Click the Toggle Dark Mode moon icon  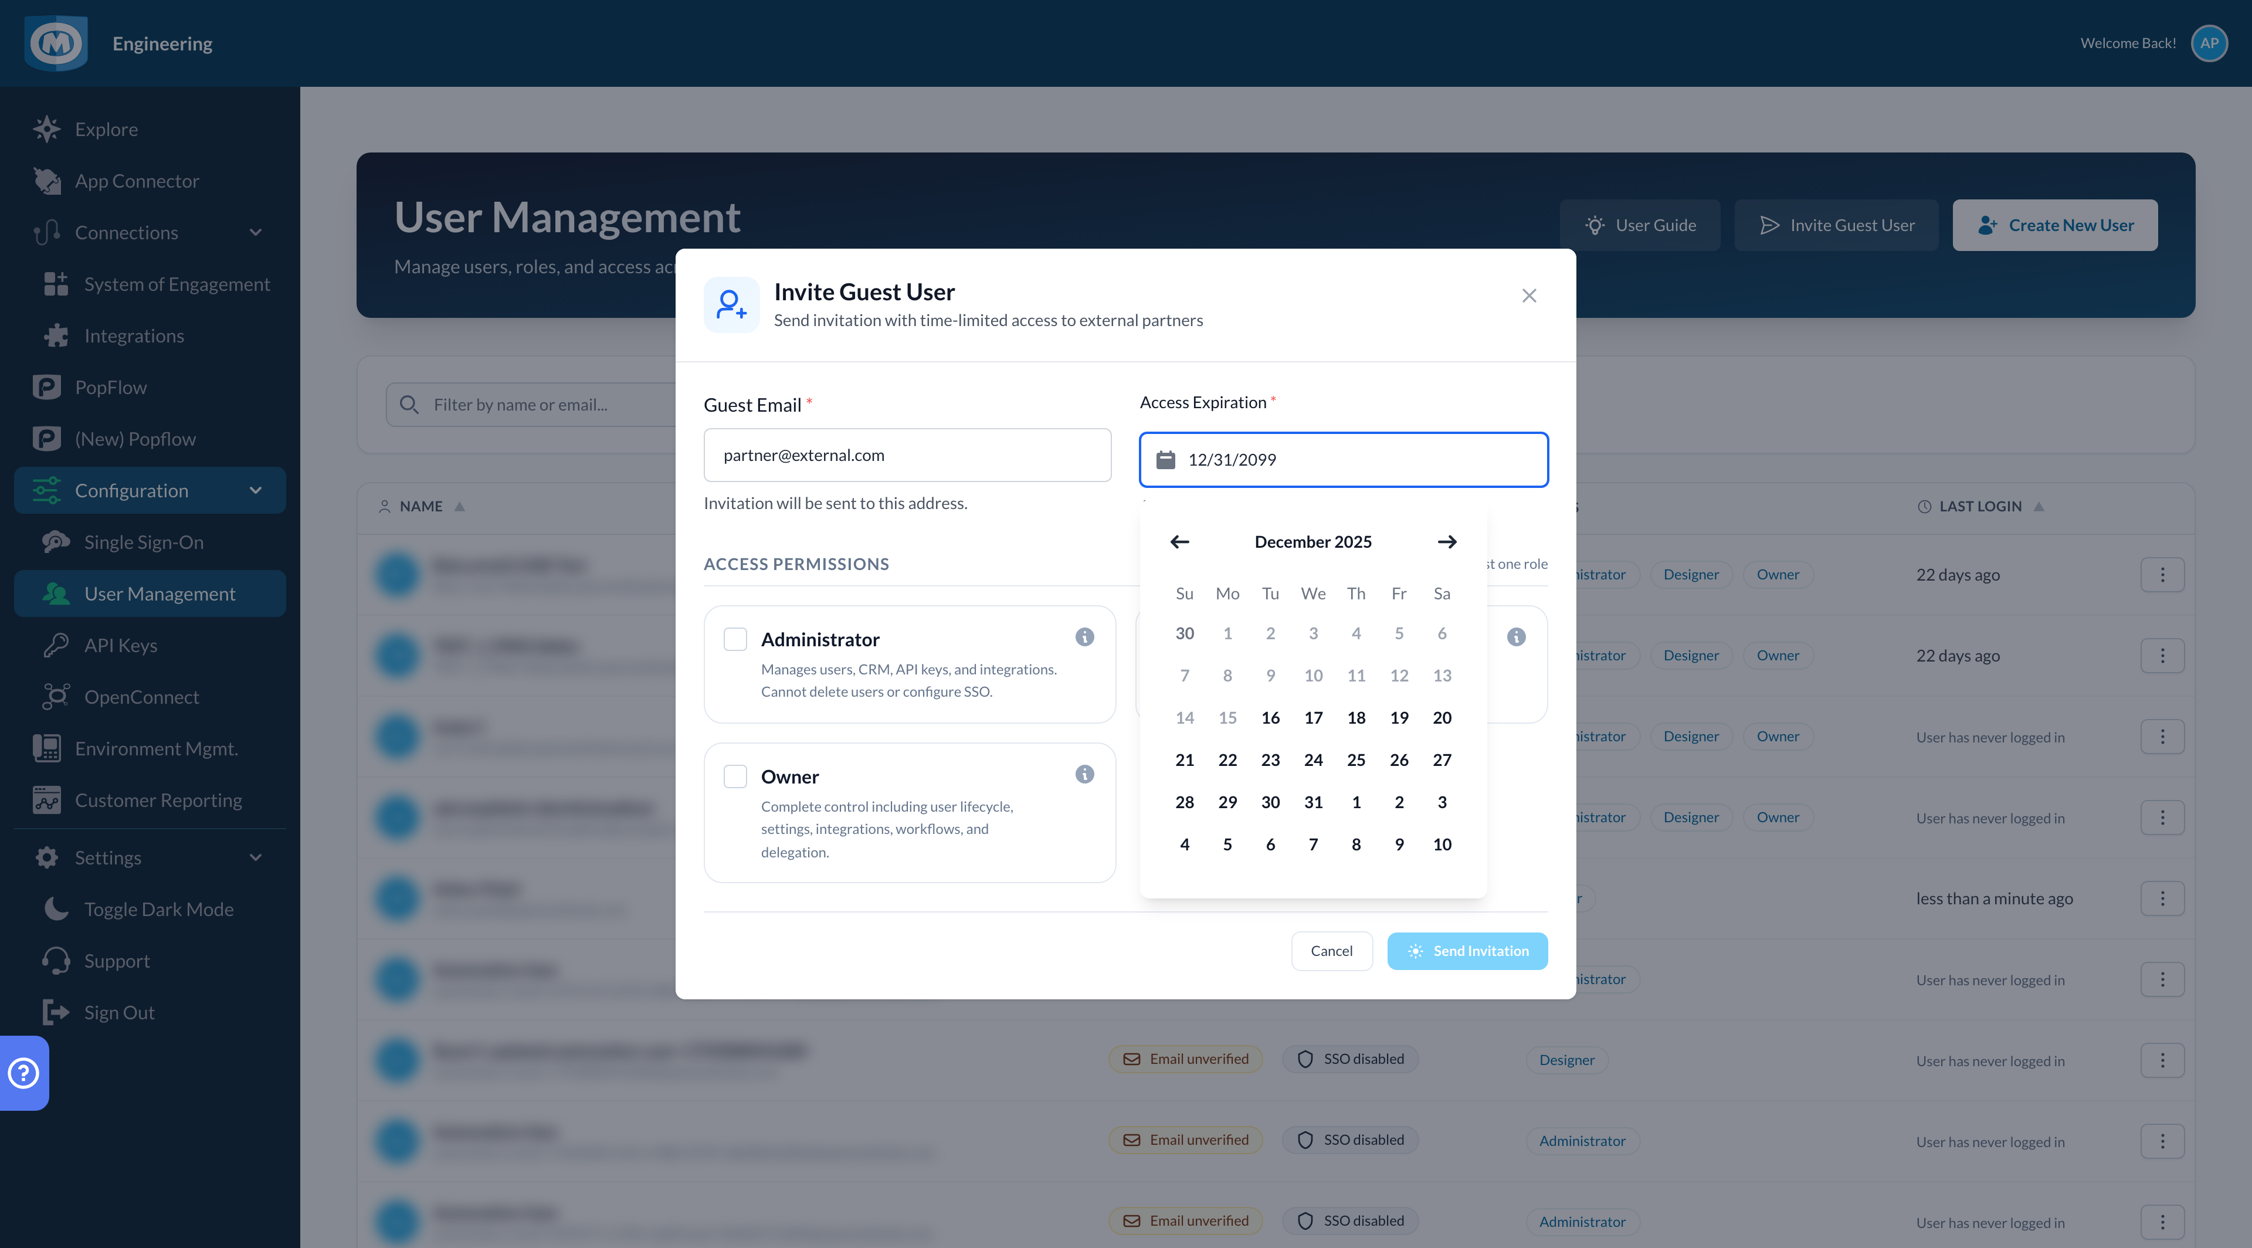pos(56,909)
